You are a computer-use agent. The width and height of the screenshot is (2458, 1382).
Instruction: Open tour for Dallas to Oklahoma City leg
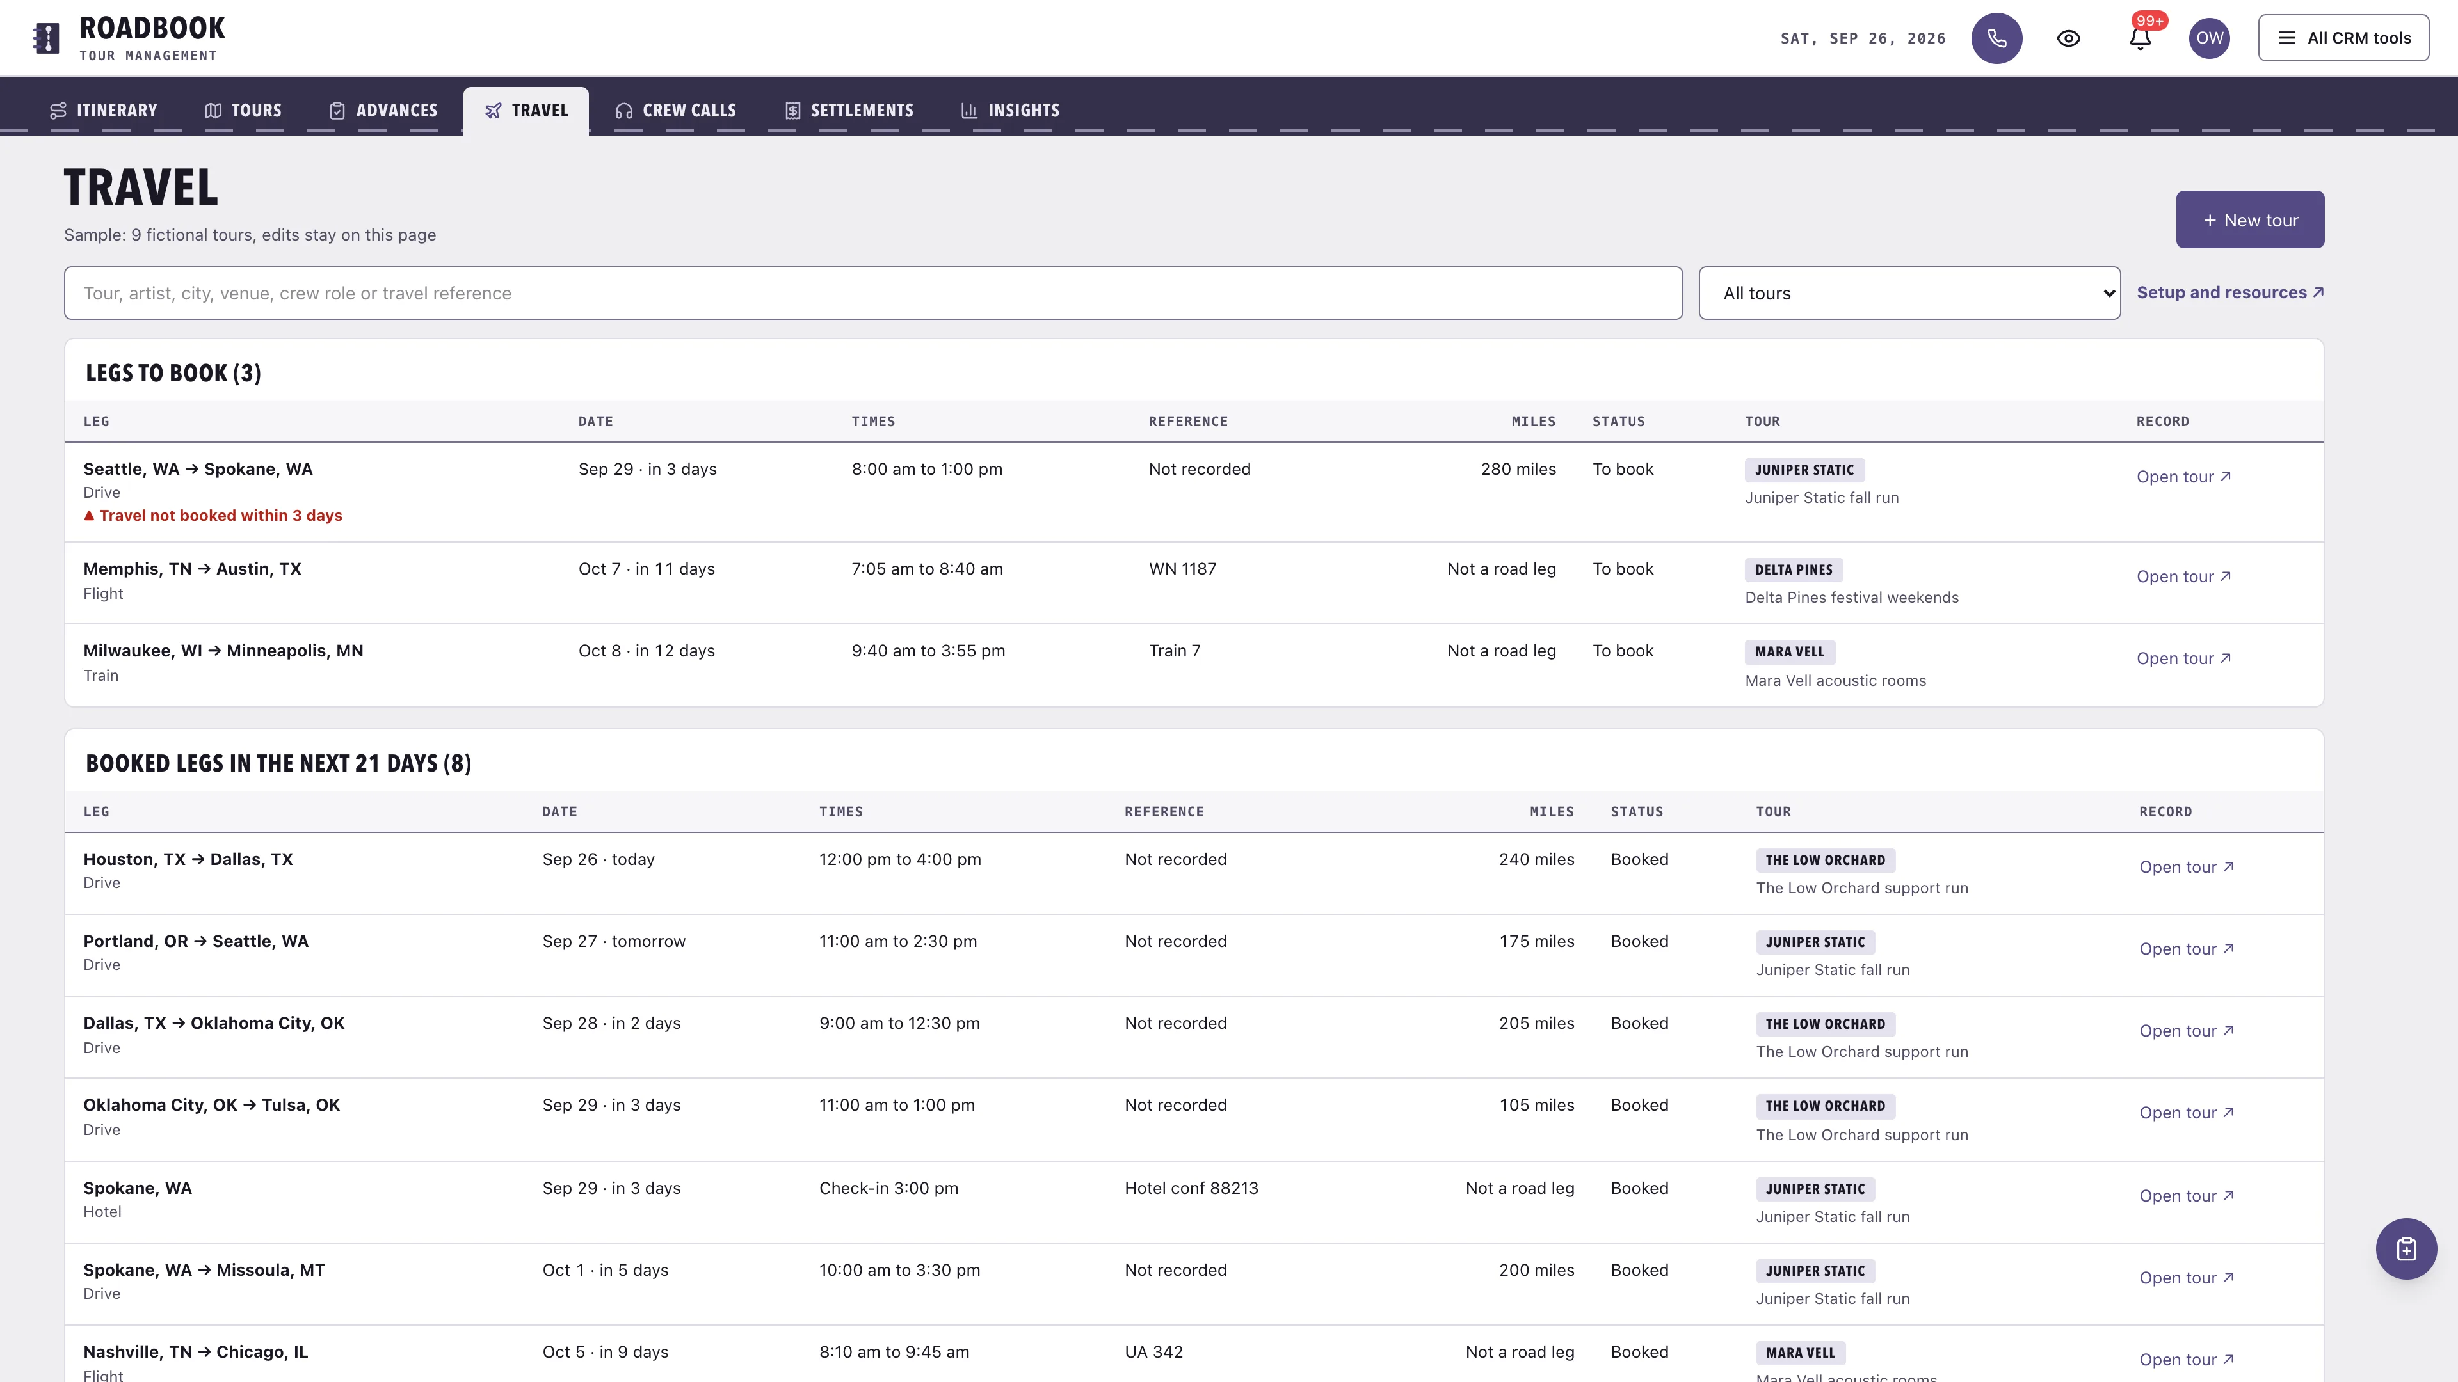coord(2186,1031)
